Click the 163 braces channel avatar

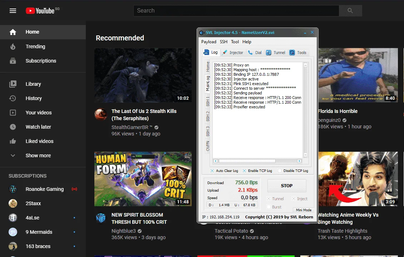[x=13, y=246]
